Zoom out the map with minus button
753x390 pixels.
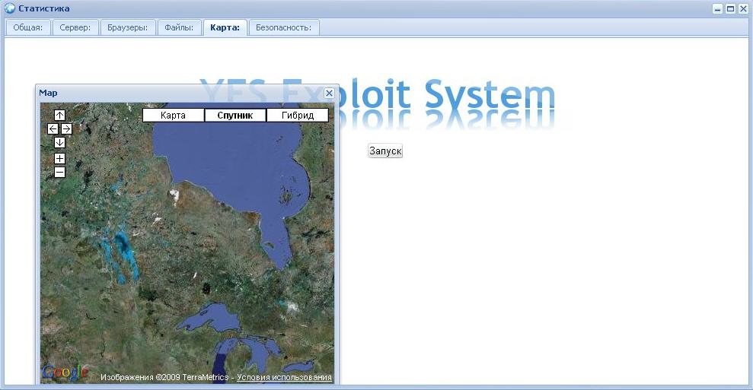coord(59,172)
